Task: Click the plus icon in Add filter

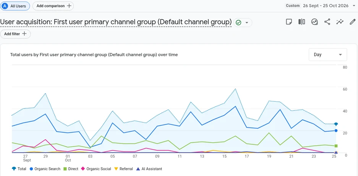Action: [24, 34]
